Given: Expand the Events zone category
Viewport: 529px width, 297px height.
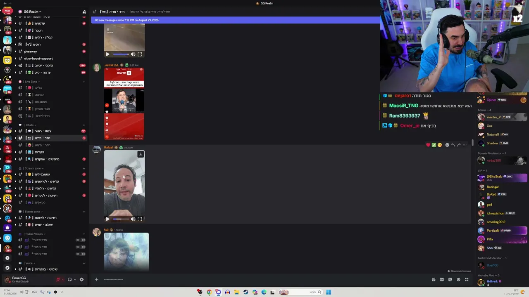Looking at the screenshot, I should [x=32, y=212].
